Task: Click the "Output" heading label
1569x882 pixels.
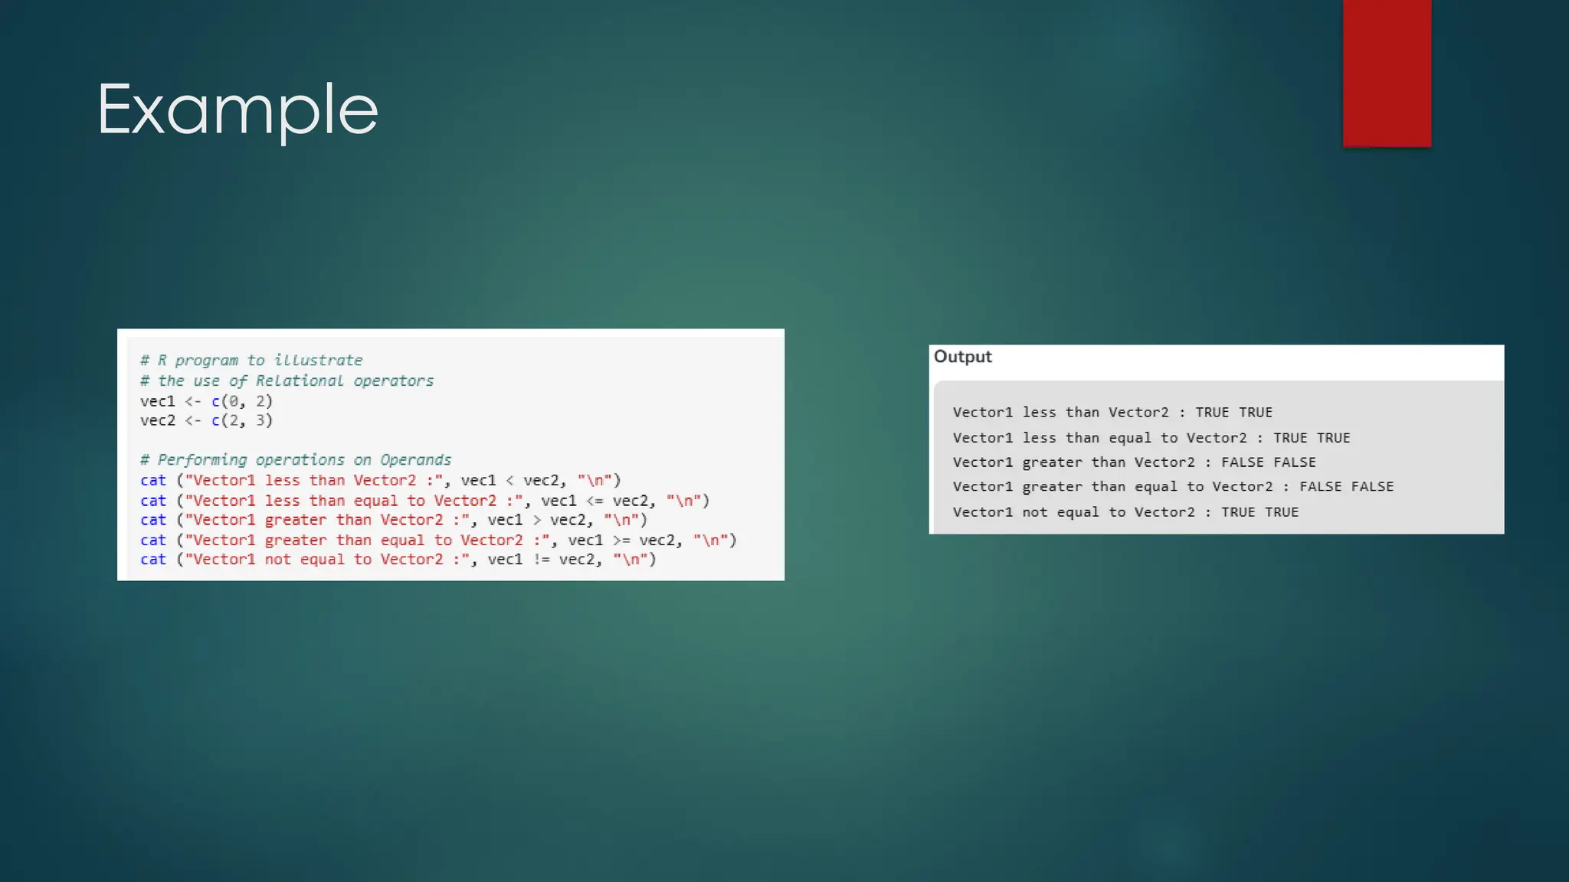Action: (962, 357)
